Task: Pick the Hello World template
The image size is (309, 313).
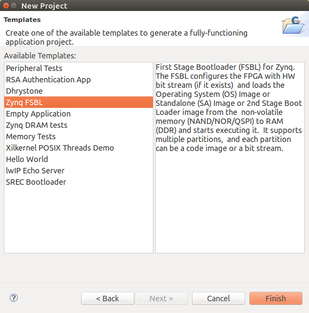Action: click(x=27, y=159)
